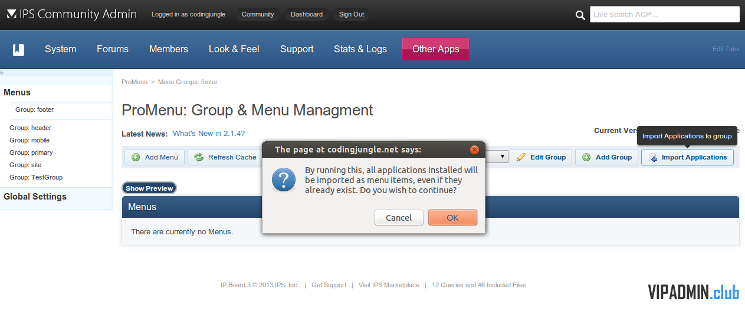Image resolution: width=745 pixels, height=312 pixels.
Task: Open Visit IPS Marketplace footer link
Action: (389, 285)
